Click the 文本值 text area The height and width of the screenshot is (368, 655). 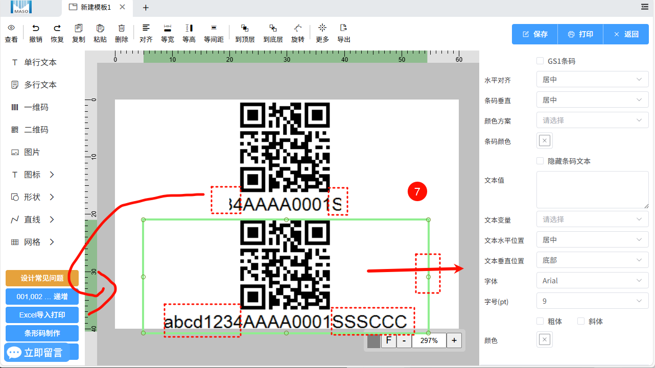[593, 189]
